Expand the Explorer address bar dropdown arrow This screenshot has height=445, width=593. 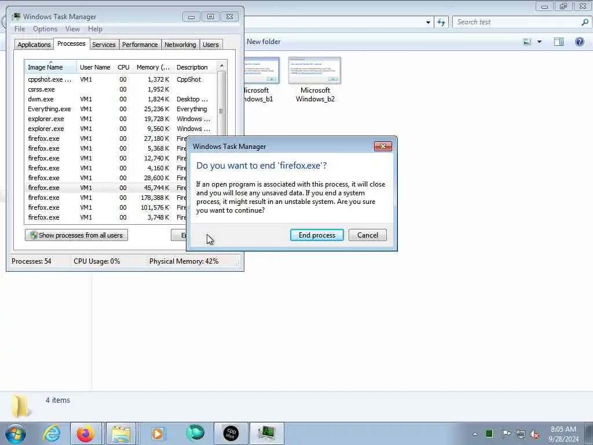pos(428,23)
